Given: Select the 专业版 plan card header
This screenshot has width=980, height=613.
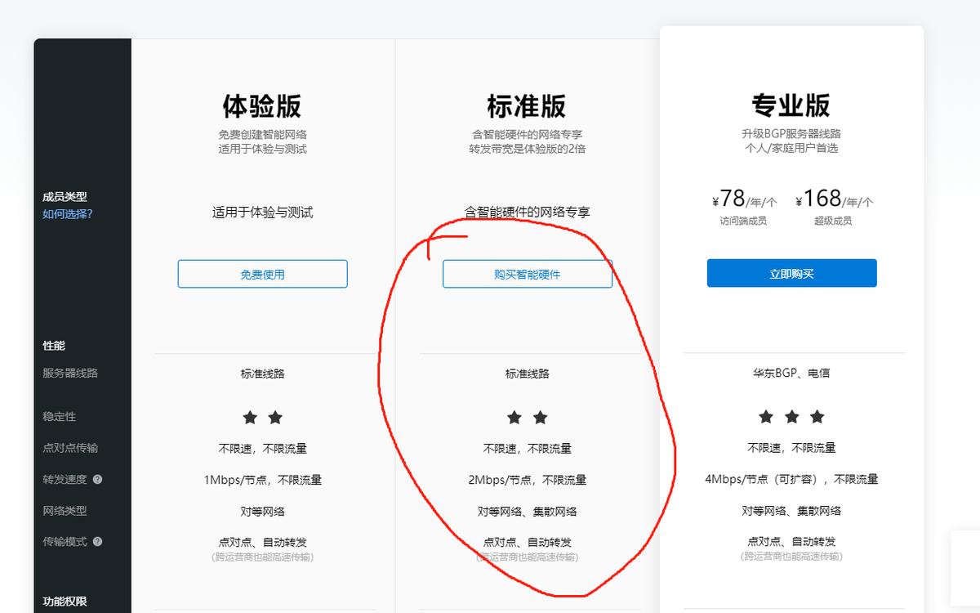Looking at the screenshot, I should (791, 105).
